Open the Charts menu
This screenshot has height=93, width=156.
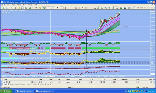click(19, 5)
